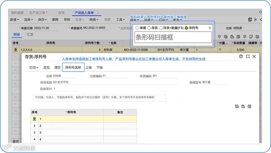
Task: Click the 301全月平均 cell in the main grid
Action: [167, 50]
